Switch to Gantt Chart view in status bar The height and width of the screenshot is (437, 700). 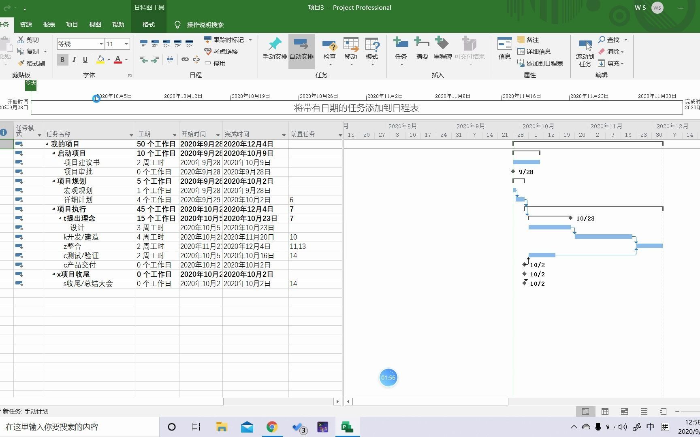coord(585,412)
